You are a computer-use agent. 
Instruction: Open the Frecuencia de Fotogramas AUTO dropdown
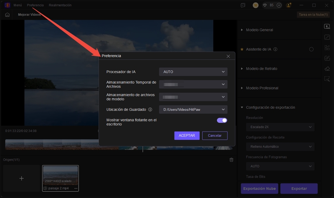[x=280, y=166]
